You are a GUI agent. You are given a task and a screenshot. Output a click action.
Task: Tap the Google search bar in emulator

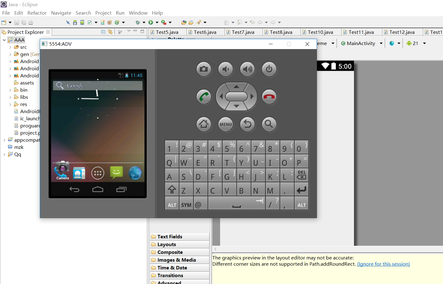click(x=98, y=85)
